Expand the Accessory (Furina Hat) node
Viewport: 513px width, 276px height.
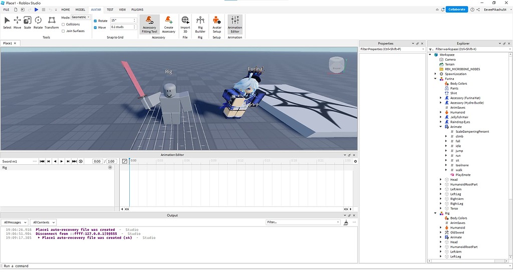[440, 98]
